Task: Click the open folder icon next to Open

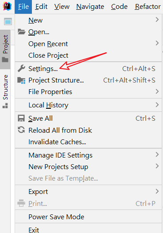Action: [21, 32]
